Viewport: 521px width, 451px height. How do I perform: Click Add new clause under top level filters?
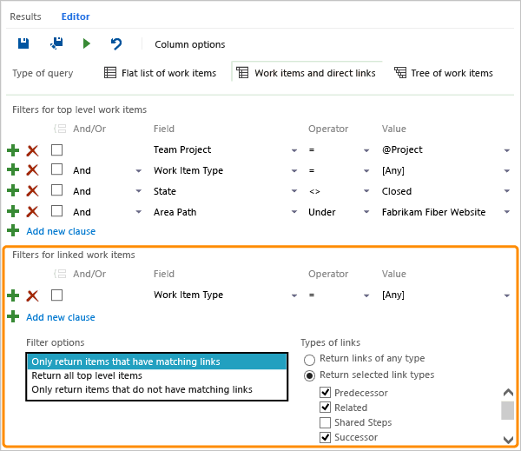pyautogui.click(x=61, y=231)
